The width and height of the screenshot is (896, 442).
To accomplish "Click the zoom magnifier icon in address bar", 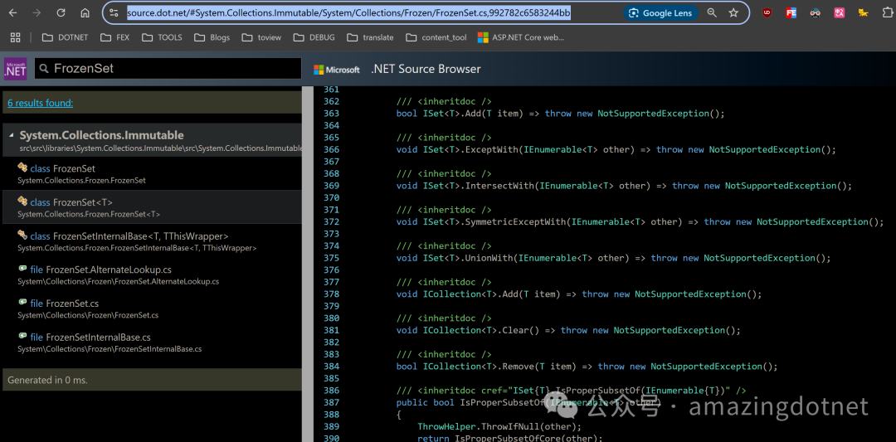I will pyautogui.click(x=712, y=13).
